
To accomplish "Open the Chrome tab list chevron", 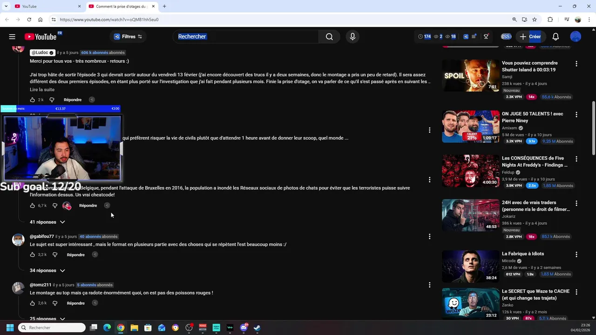I will coord(6,6).
